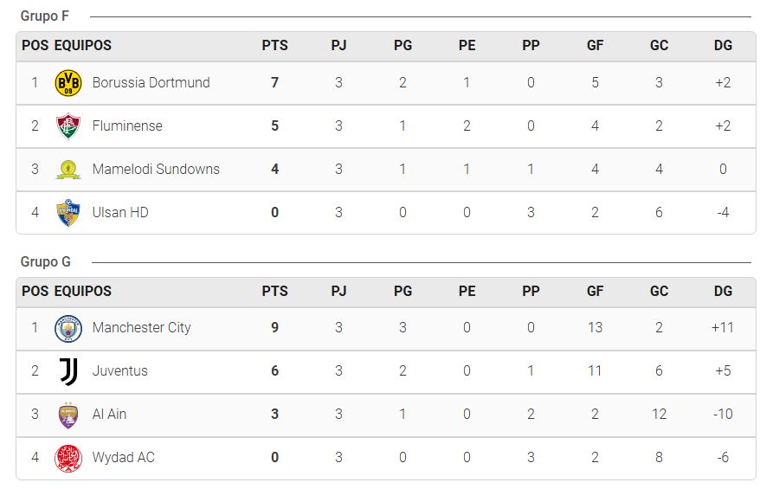Click the Juventus logo
This screenshot has width=760, height=489.
point(68,371)
